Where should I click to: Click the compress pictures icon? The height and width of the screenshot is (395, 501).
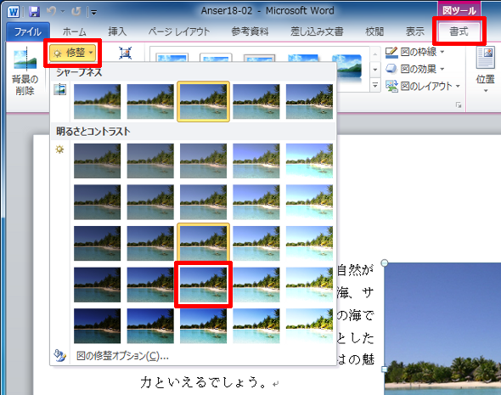[x=126, y=53]
